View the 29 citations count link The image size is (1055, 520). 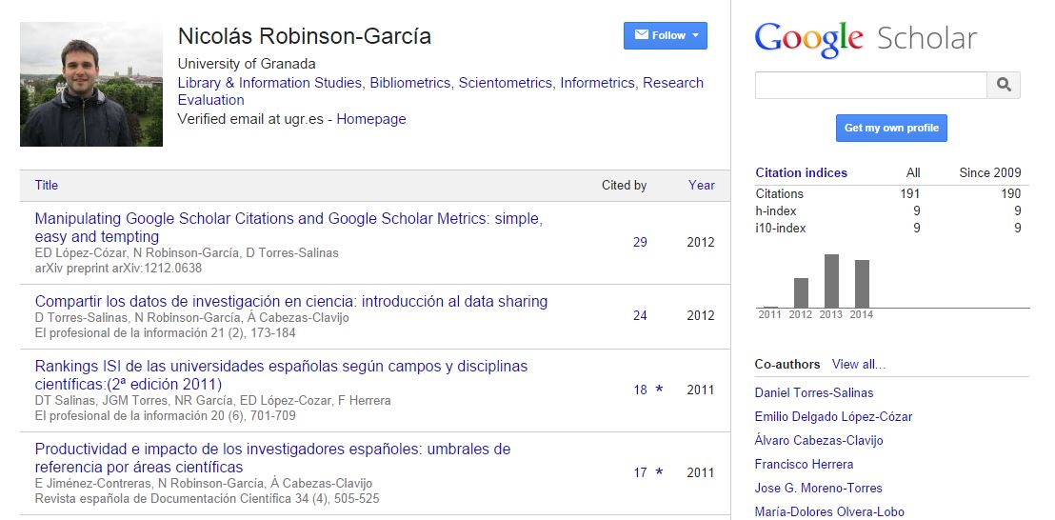click(x=640, y=242)
